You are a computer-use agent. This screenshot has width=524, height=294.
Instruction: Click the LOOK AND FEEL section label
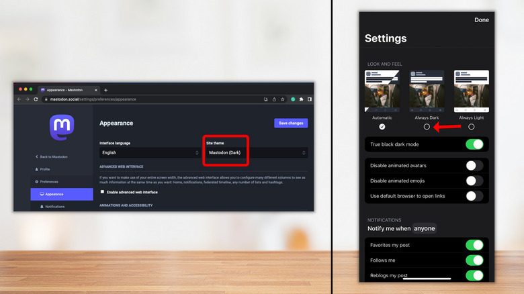[385, 64]
